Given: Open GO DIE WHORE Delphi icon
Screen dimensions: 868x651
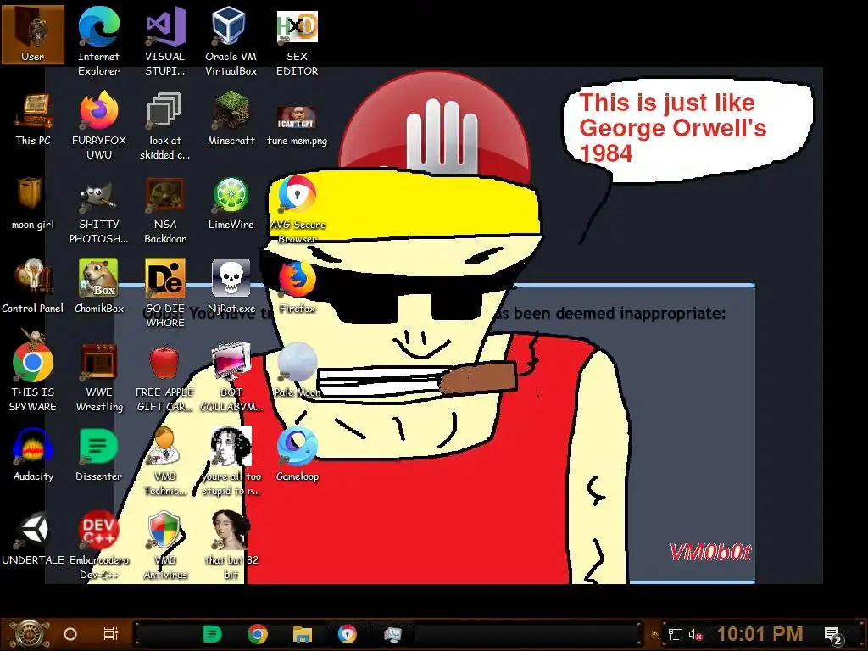Looking at the screenshot, I should pyautogui.click(x=165, y=293).
